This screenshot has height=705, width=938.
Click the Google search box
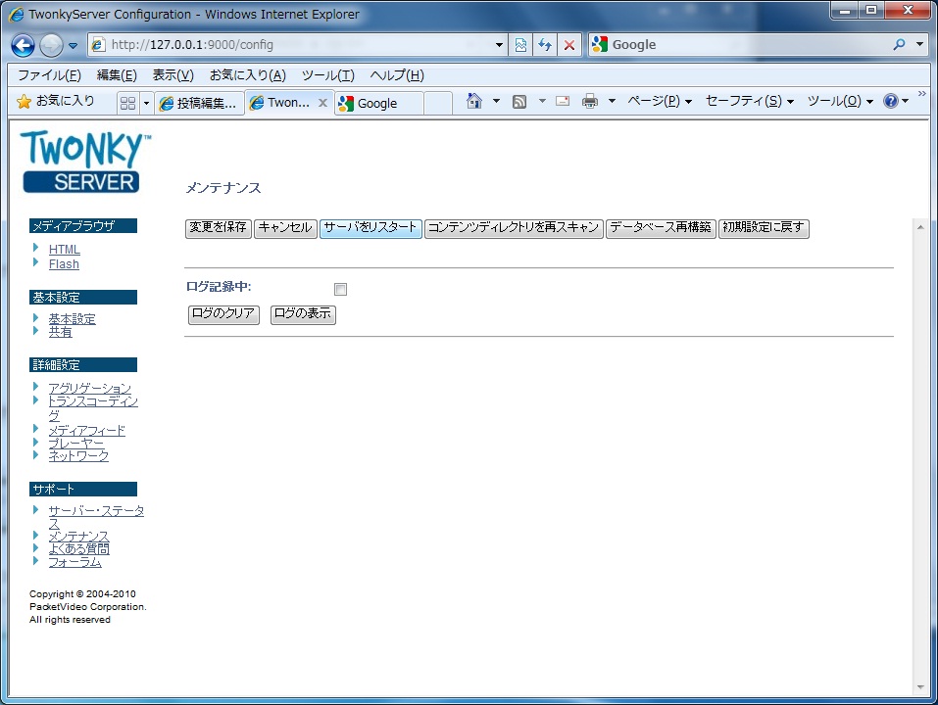click(x=741, y=45)
